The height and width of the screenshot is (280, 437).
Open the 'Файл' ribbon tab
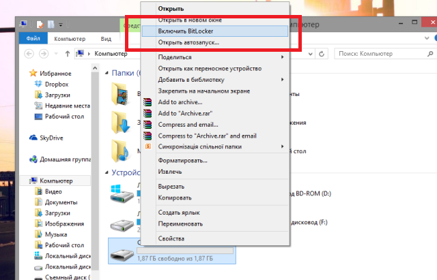[33, 38]
